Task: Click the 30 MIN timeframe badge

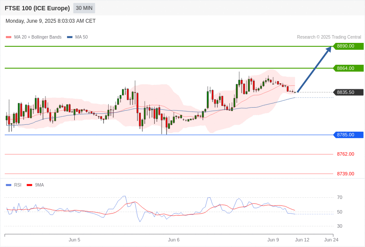Action: [84, 8]
